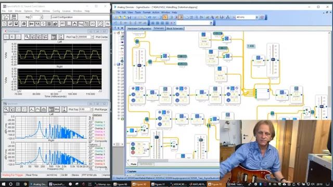Screen dimensions: 333x187
Task: Open the Utilities menu in SpectraPLUS
Action: (x=46, y=11)
